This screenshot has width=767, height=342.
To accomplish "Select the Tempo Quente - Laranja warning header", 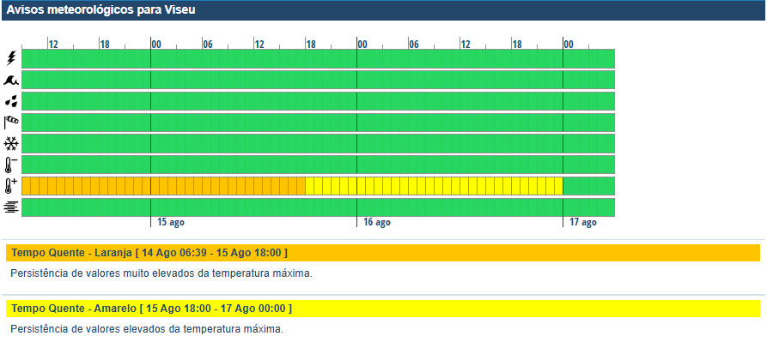I will tap(383, 253).
